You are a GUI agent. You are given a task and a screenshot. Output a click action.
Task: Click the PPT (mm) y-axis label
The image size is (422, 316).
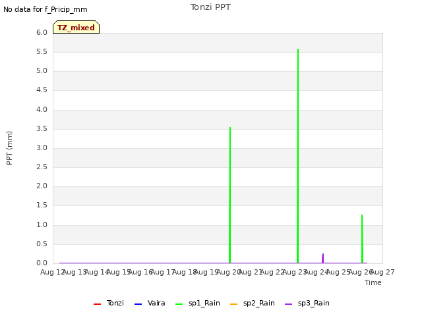9,148
